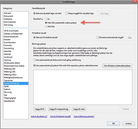The height and width of the screenshot is (129, 138).
Task: Select the 'Av' radio option
Action: click(46, 19)
